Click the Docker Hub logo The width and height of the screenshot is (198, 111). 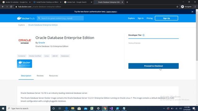(x=26, y=18)
